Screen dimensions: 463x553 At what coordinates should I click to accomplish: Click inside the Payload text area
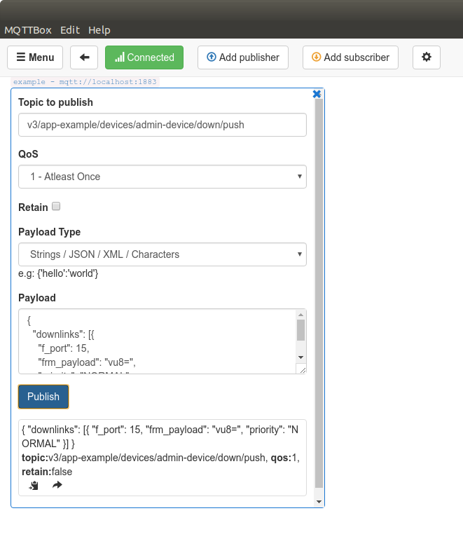point(154,341)
